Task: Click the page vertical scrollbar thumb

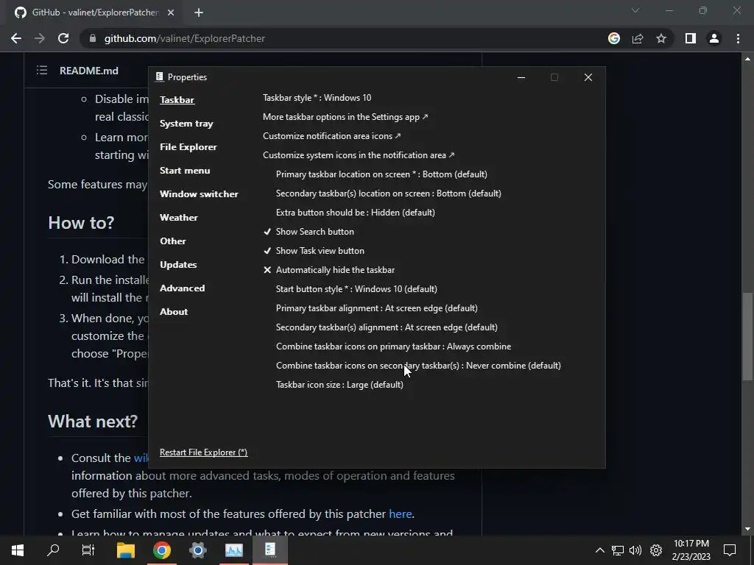Action: click(x=747, y=336)
